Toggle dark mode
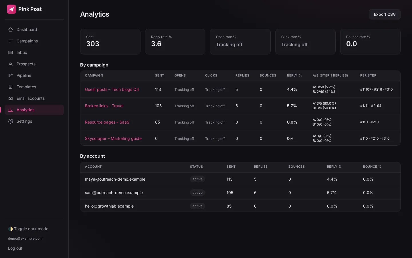The height and width of the screenshot is (258, 412). [28, 229]
